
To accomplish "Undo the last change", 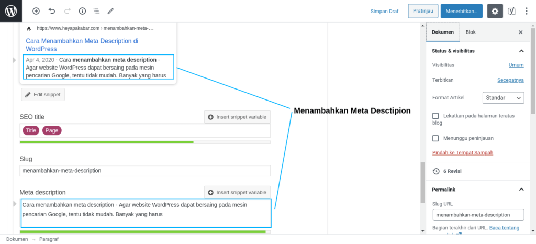I will 52,11.
